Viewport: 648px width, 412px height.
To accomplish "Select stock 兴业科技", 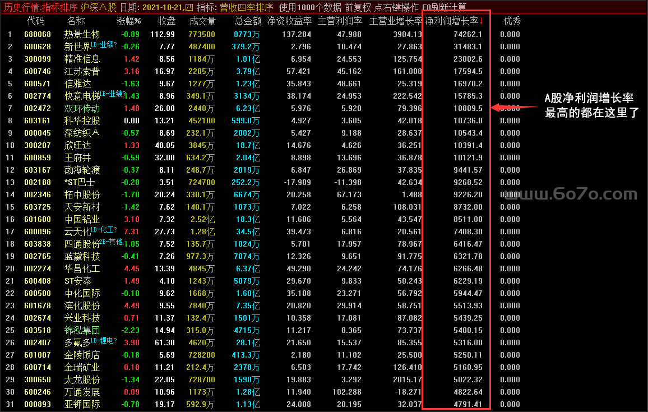I will [82, 318].
